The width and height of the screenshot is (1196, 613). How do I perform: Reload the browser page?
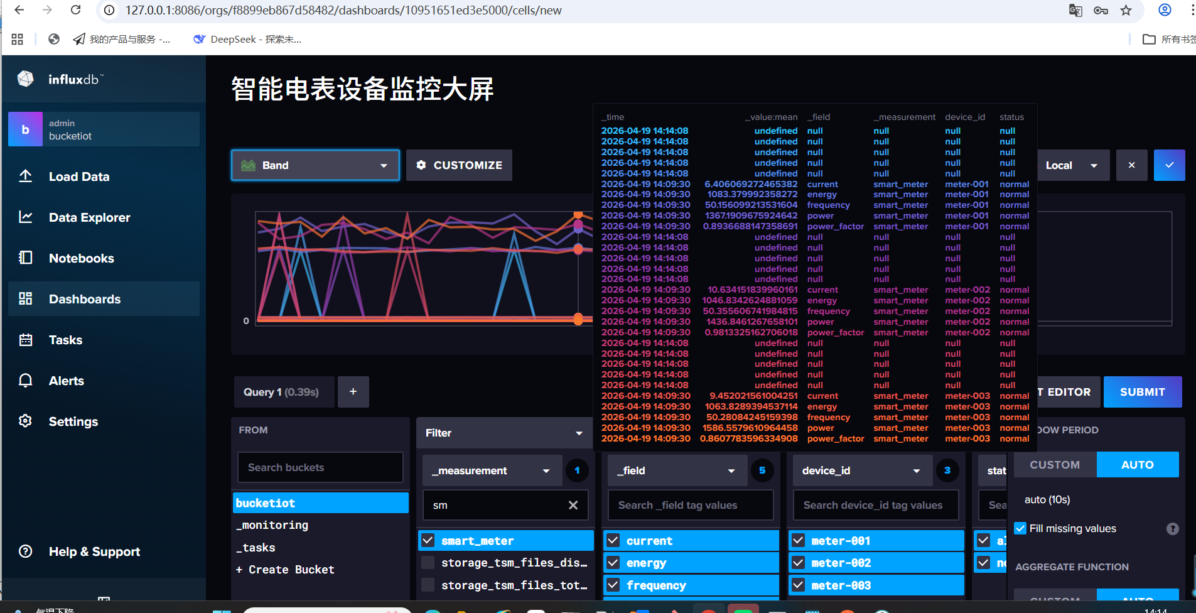coord(76,10)
